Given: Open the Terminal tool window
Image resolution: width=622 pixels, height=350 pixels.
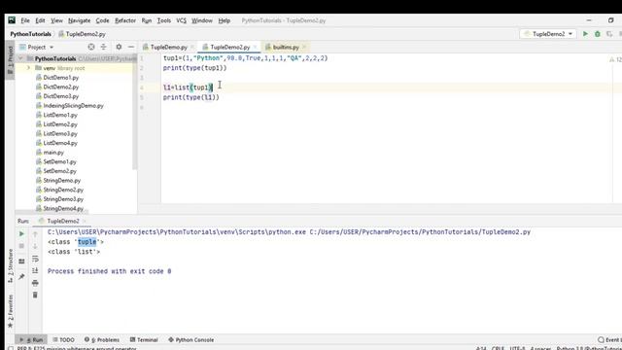Looking at the screenshot, I should point(144,340).
